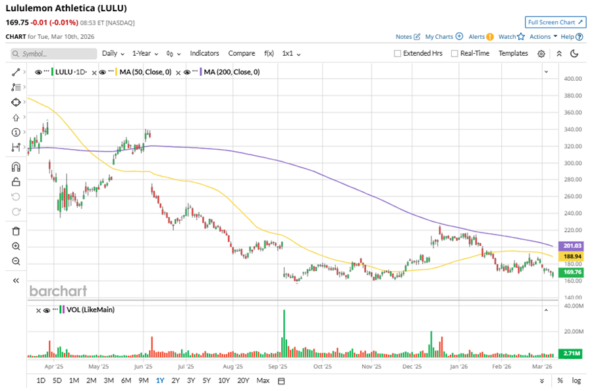
Task: Toggle visibility of LULU 1D series
Action: coord(38,72)
